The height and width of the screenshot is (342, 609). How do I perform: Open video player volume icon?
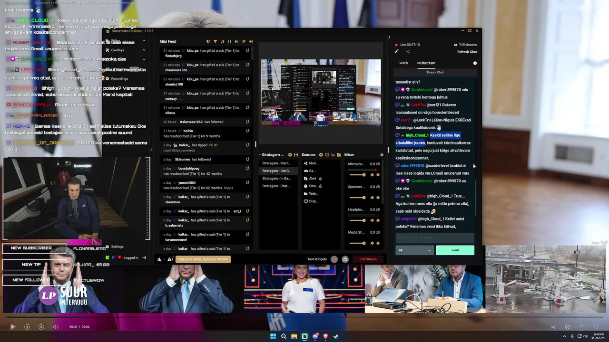tap(56, 327)
